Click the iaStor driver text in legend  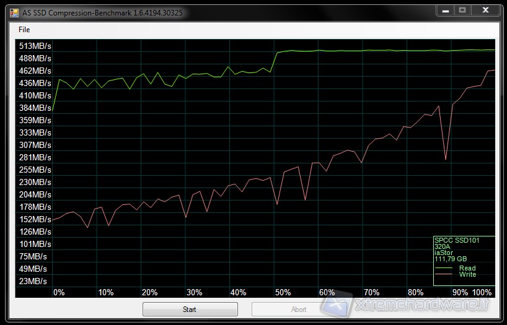(444, 253)
